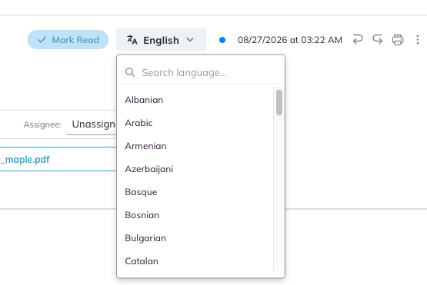The height and width of the screenshot is (285, 427).
Task: Select Albanian from language list
Action: (195, 100)
